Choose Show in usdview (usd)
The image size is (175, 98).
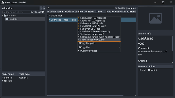point(99,40)
